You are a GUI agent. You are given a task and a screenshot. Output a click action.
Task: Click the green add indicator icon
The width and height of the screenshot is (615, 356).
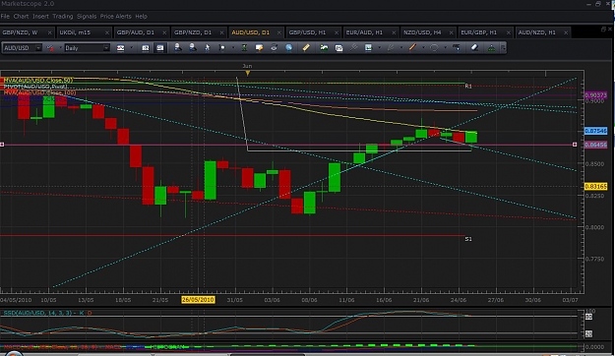coord(324,48)
